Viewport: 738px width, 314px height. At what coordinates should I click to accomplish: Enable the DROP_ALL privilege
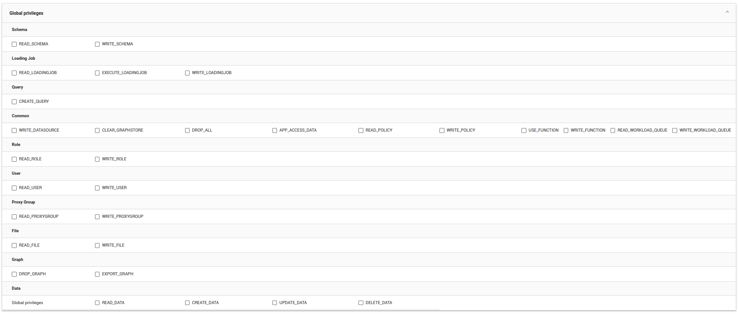(x=187, y=131)
